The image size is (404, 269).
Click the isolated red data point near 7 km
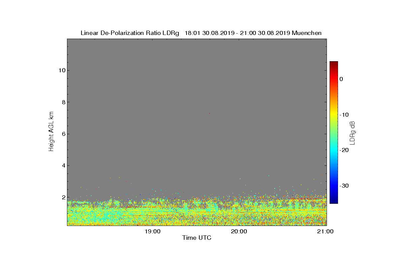pyautogui.click(x=209, y=113)
